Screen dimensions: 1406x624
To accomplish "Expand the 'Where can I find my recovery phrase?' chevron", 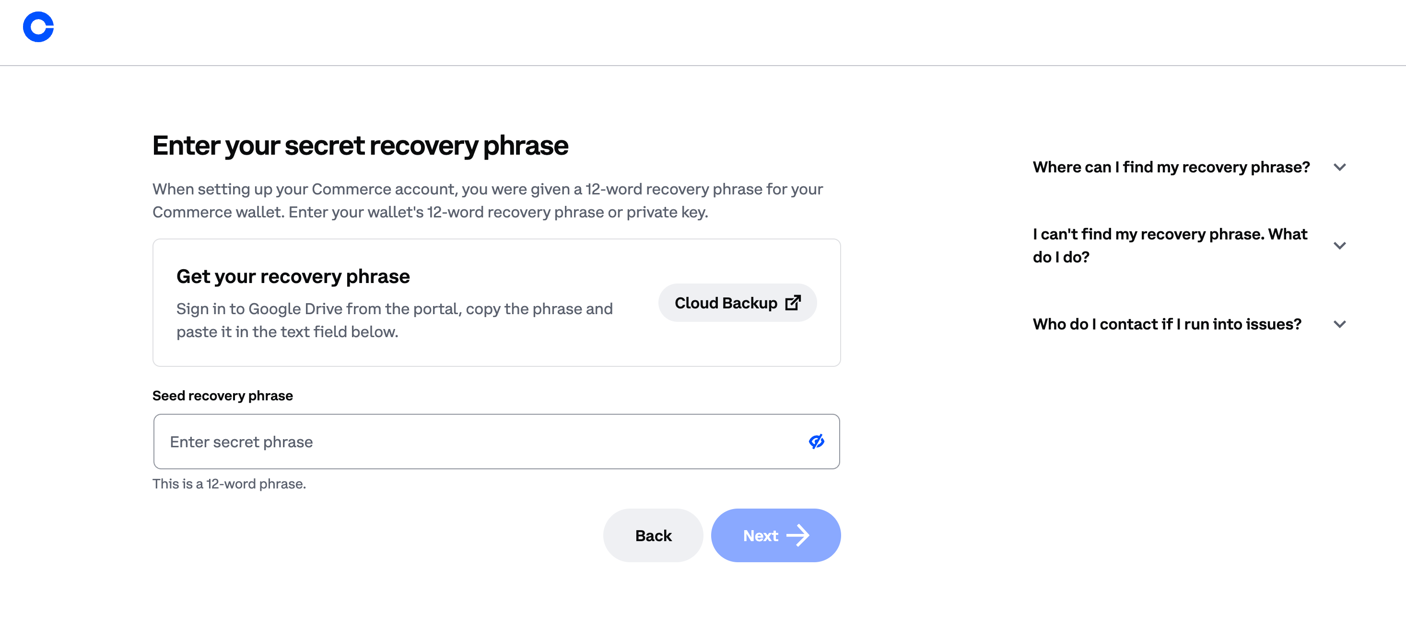I will pyautogui.click(x=1340, y=167).
